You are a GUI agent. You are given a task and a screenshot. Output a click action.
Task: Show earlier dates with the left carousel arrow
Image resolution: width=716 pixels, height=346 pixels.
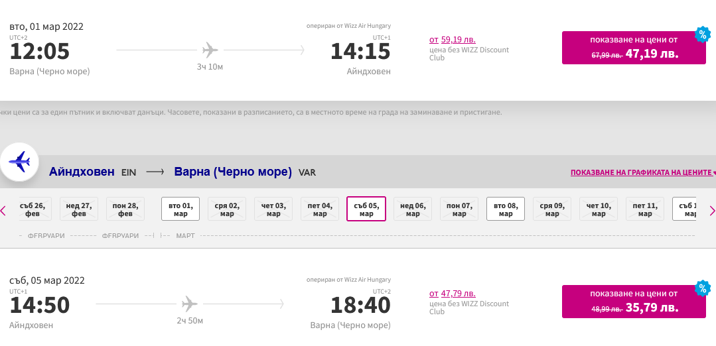(3, 211)
